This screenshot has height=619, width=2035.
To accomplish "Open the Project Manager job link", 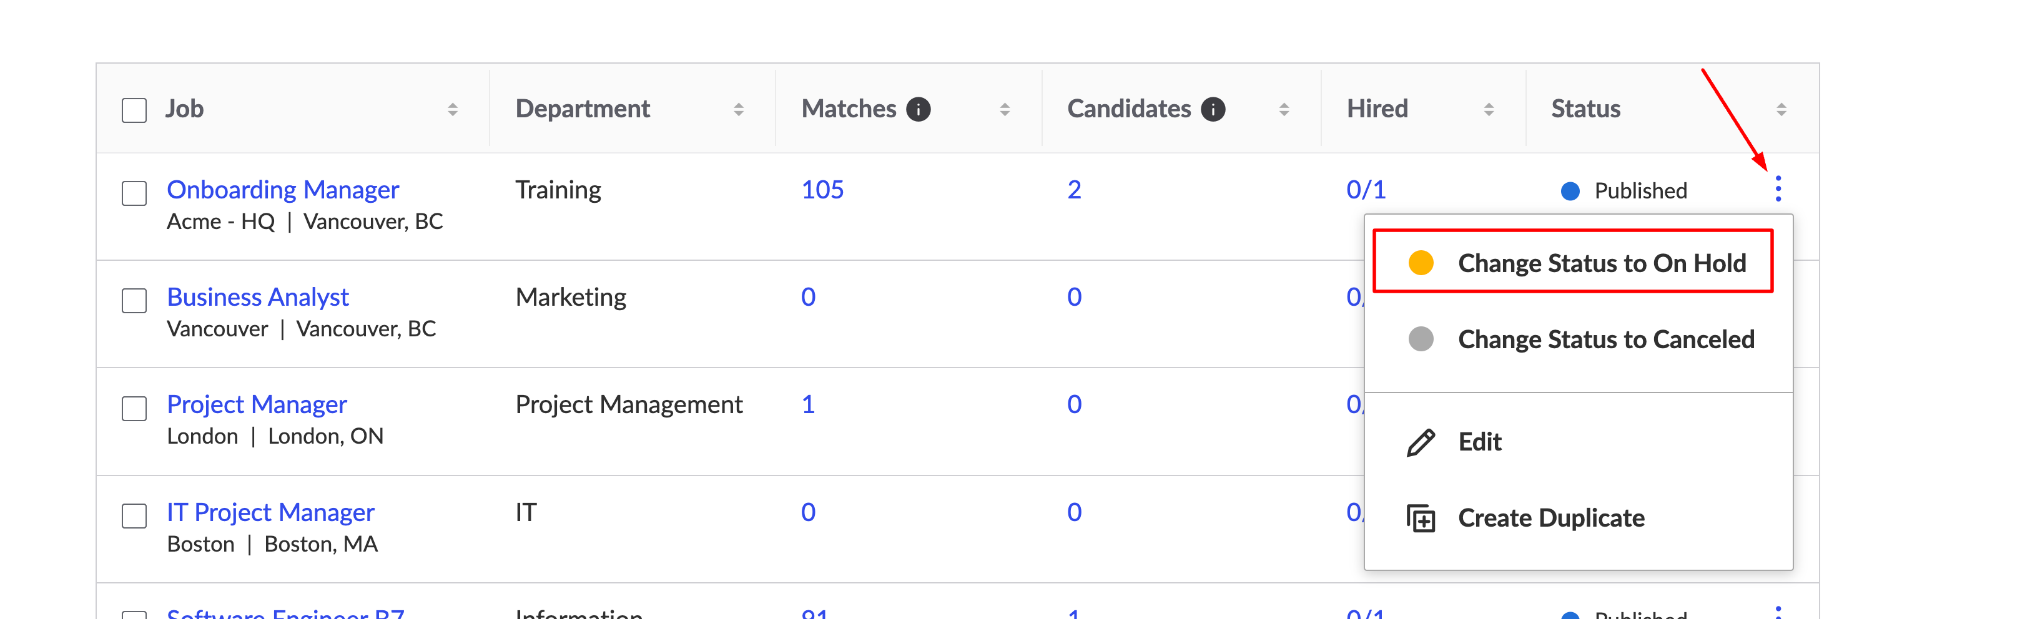I will pos(257,404).
